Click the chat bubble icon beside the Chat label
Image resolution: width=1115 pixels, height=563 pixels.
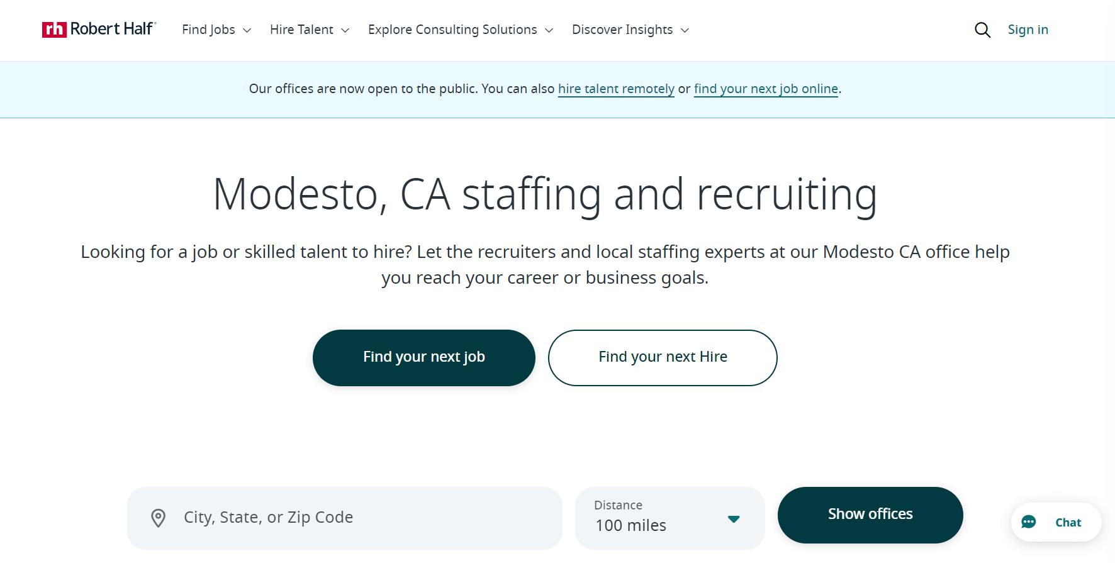[1028, 522]
